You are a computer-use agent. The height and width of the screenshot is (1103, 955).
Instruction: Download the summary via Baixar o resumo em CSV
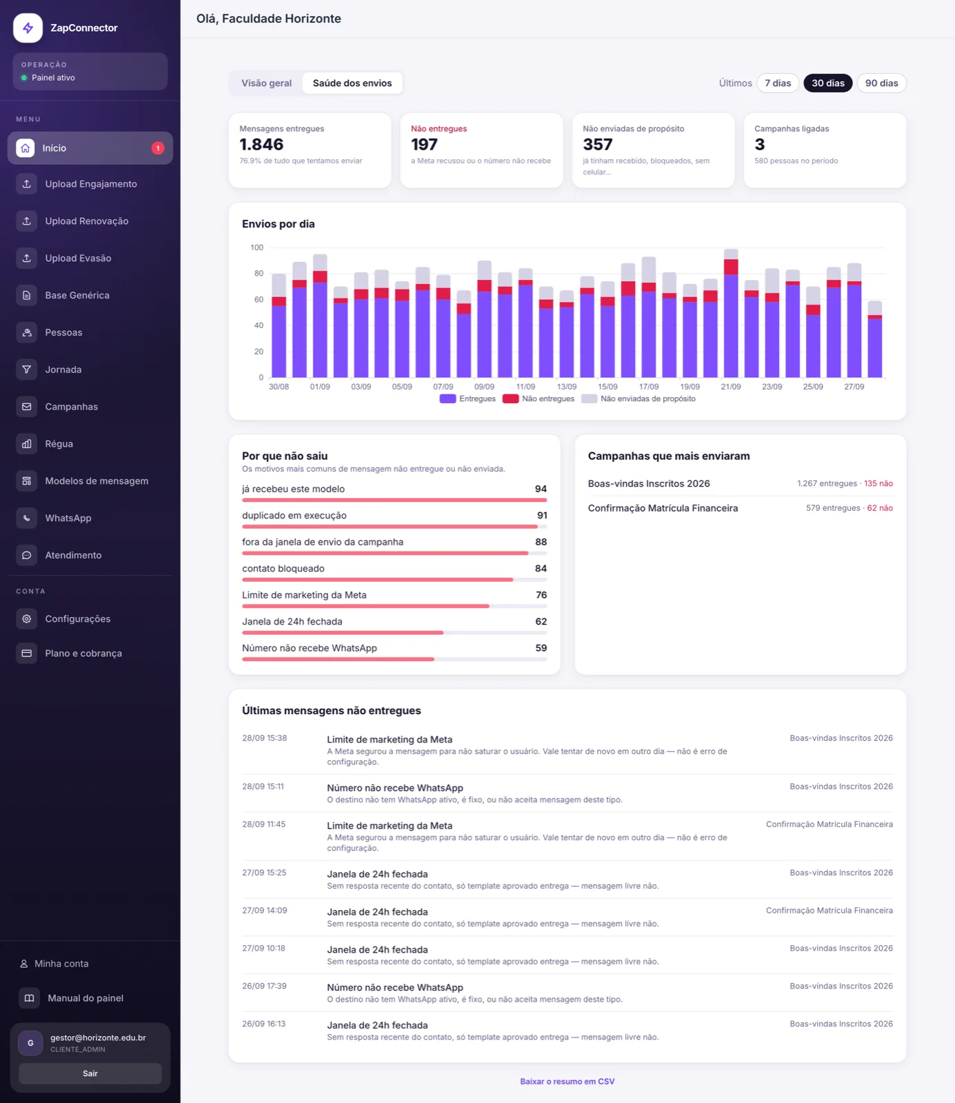[x=567, y=1082]
